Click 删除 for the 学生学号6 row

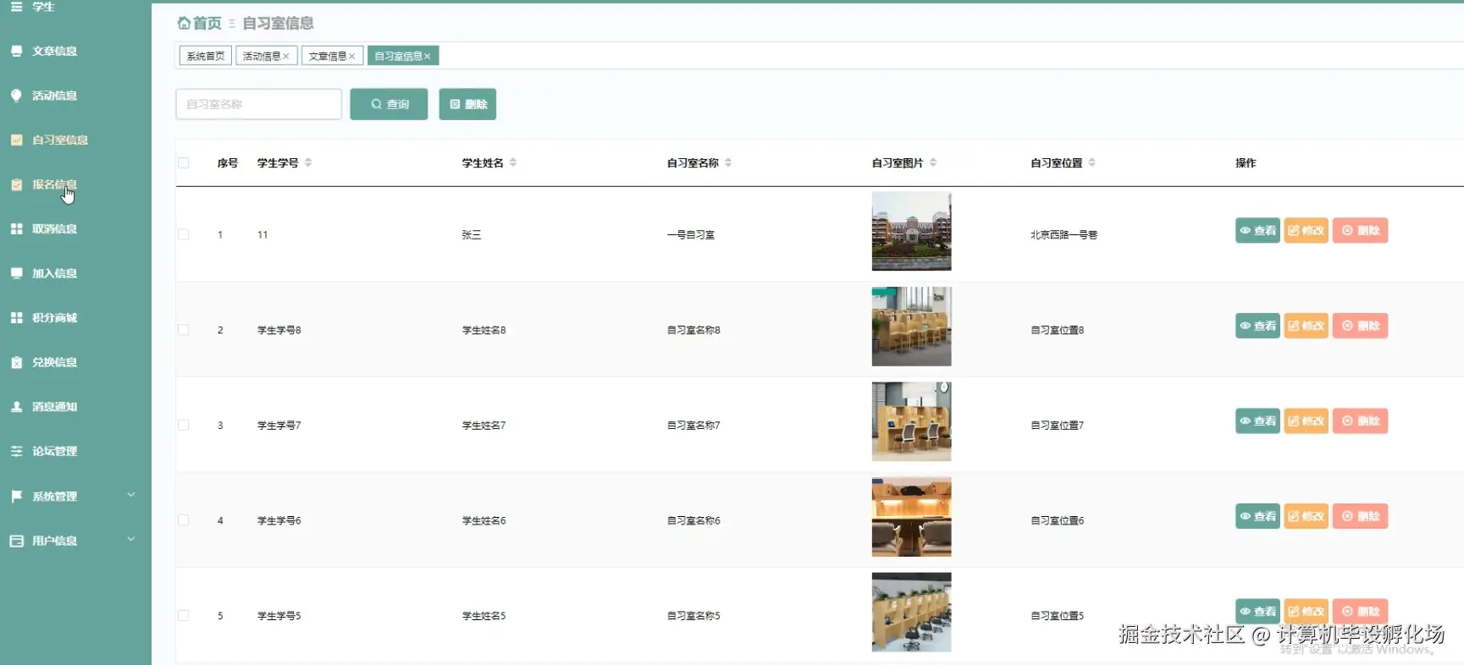[1360, 516]
